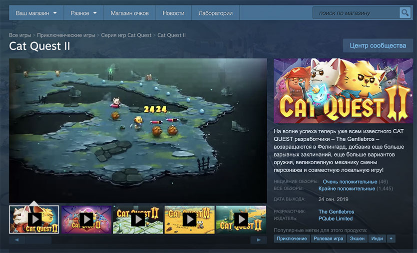Screen dimensions: 417x253
Task: Open all reviews Крайне положительные link
Action: pos(347,189)
